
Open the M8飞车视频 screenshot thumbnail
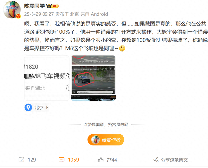47,78
